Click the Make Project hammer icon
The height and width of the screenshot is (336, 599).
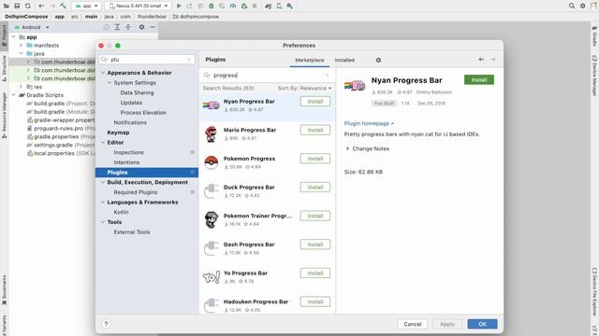pyautogui.click(x=63, y=6)
